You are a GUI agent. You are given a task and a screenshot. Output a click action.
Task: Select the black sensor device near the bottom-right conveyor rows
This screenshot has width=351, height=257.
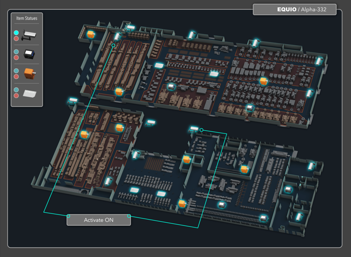pyautogui.click(x=263, y=218)
